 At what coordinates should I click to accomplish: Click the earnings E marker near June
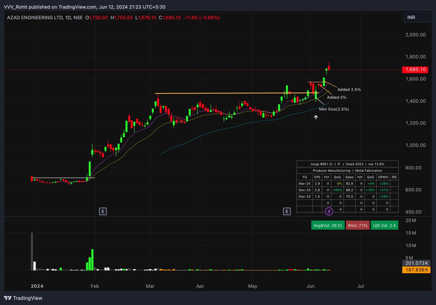287,211
